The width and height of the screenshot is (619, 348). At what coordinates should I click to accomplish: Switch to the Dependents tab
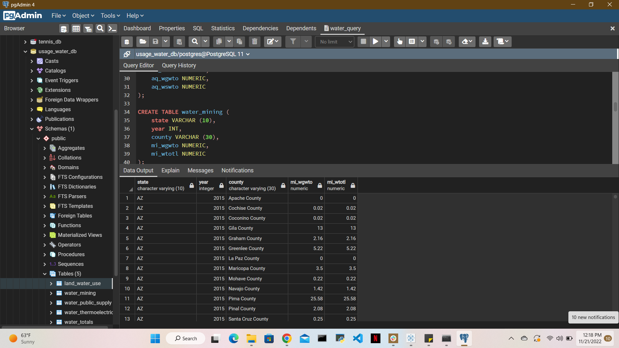301,28
